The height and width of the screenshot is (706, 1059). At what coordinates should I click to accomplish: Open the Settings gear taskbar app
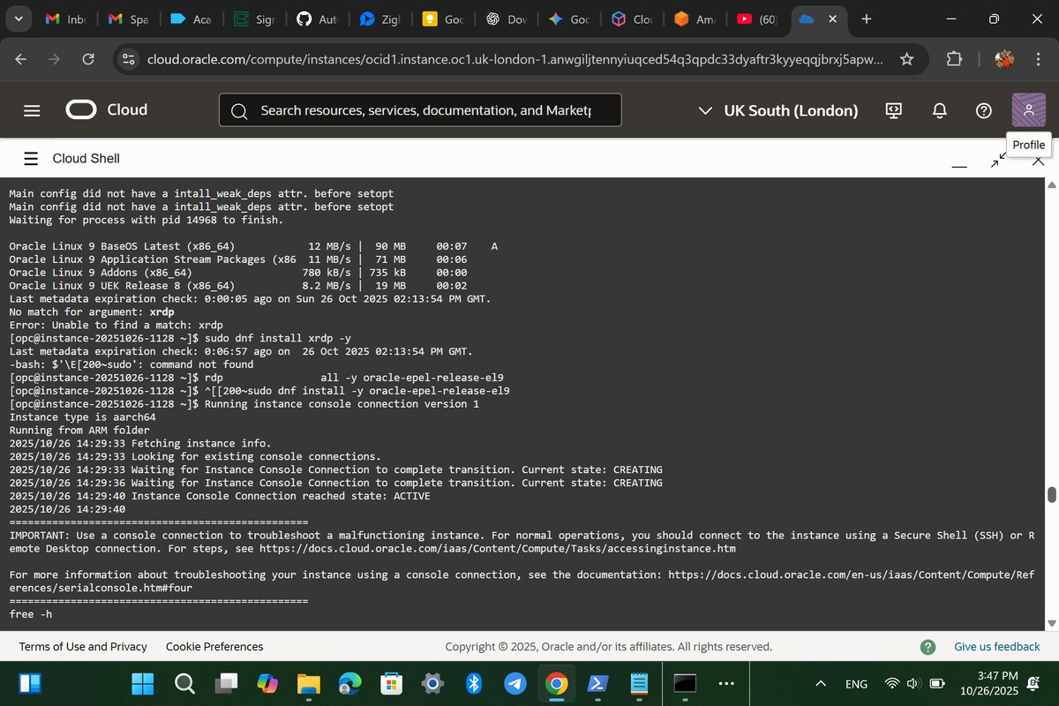coord(432,683)
